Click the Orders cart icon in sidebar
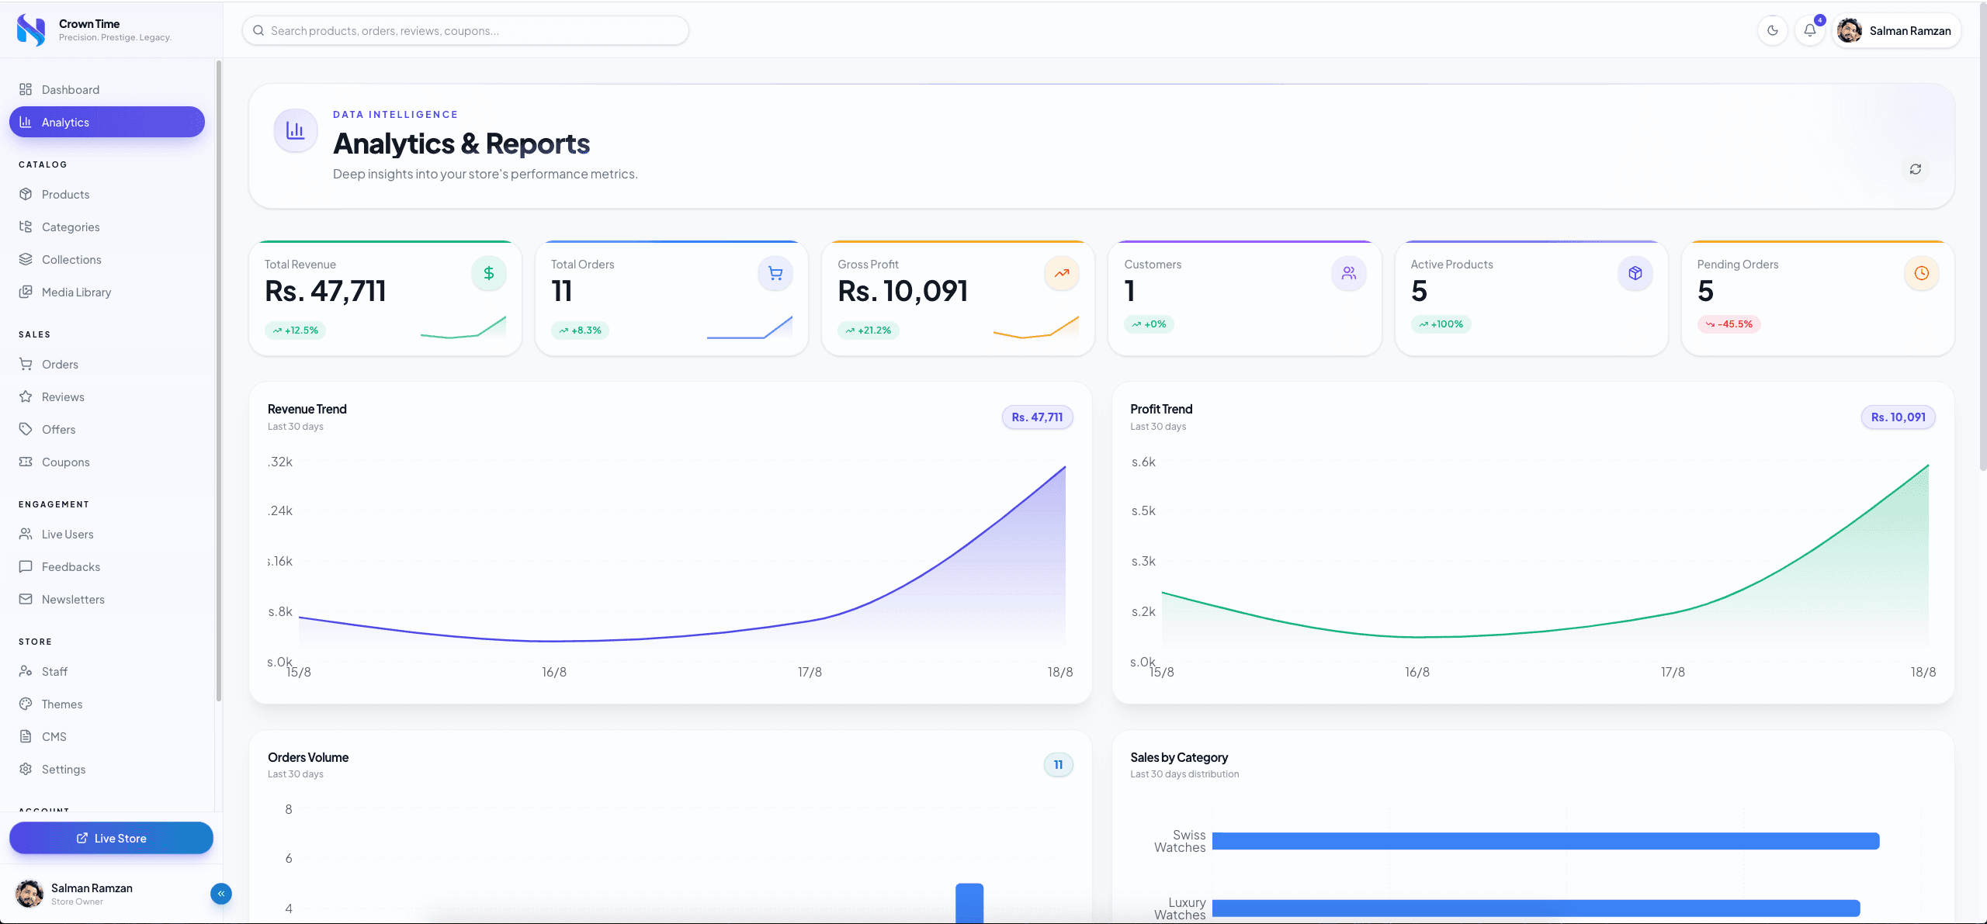This screenshot has width=1987, height=924. point(26,365)
